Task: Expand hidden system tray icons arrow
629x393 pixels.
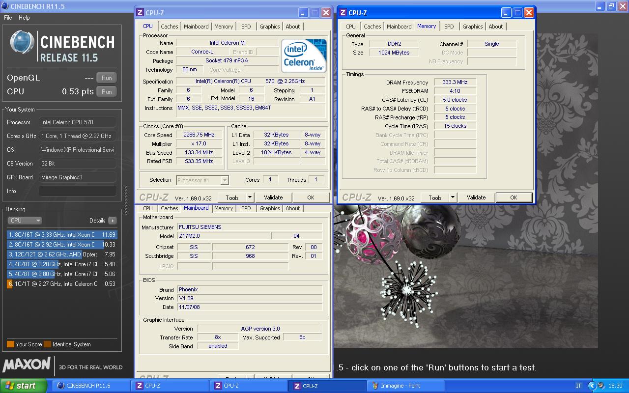Action: [592, 386]
